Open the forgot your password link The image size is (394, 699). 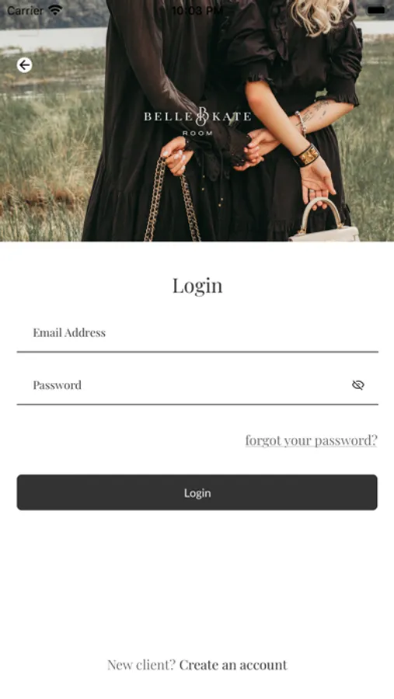pyautogui.click(x=311, y=440)
